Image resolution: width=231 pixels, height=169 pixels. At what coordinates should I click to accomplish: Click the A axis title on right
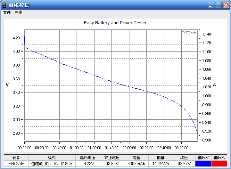click(x=214, y=84)
